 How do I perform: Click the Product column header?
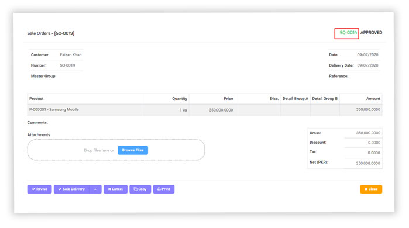(x=85, y=98)
